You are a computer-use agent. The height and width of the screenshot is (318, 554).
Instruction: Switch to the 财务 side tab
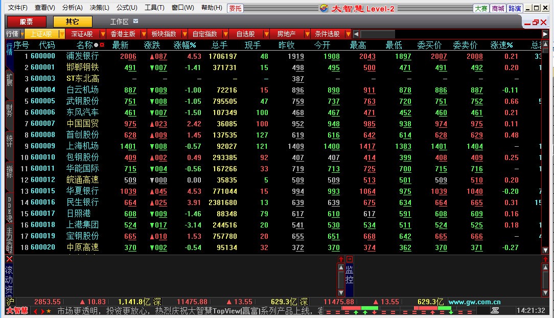[9, 110]
